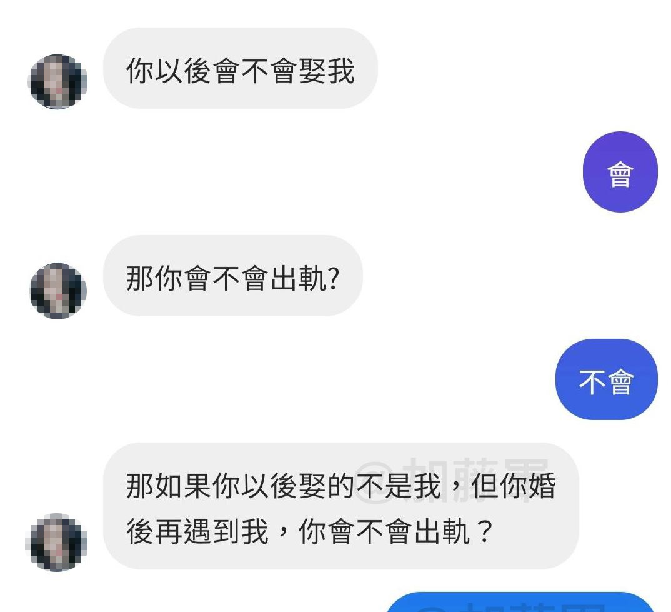Click the "不" character in the blue reply
The width and height of the screenshot is (671, 612).
click(592, 382)
